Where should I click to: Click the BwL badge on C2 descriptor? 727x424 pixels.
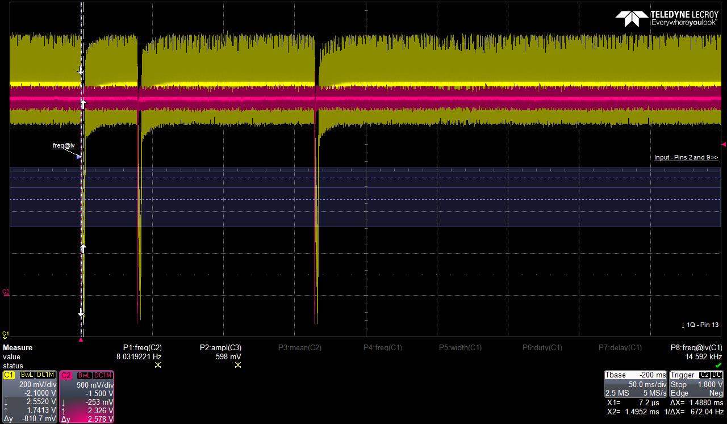coord(83,375)
